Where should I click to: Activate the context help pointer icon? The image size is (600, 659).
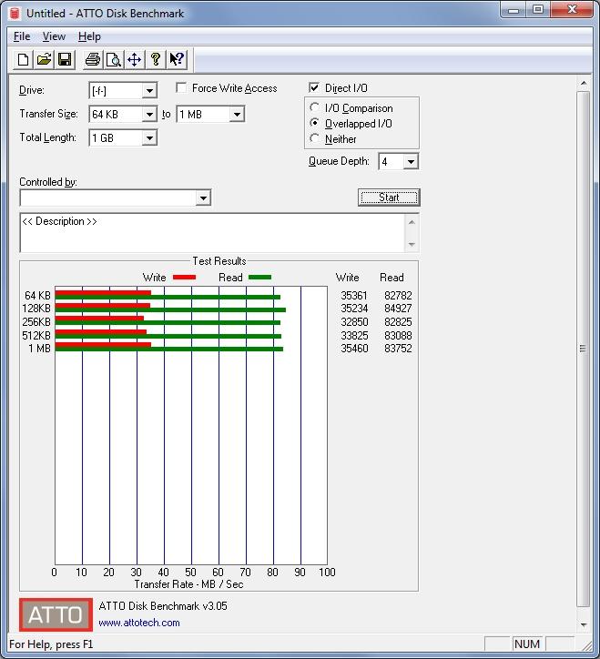pos(176,59)
